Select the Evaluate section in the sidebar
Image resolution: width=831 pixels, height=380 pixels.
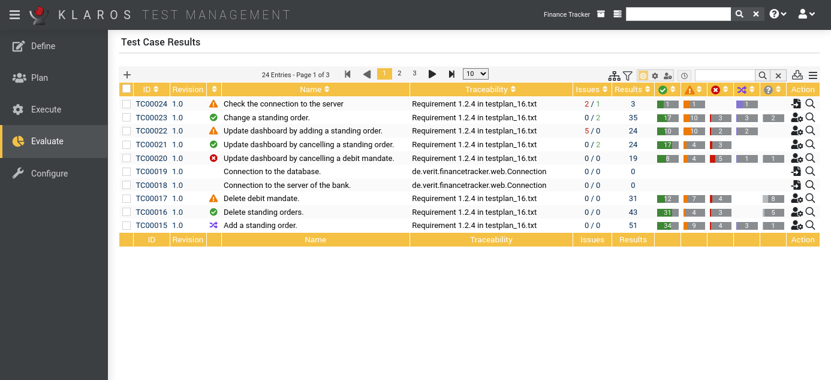point(48,141)
